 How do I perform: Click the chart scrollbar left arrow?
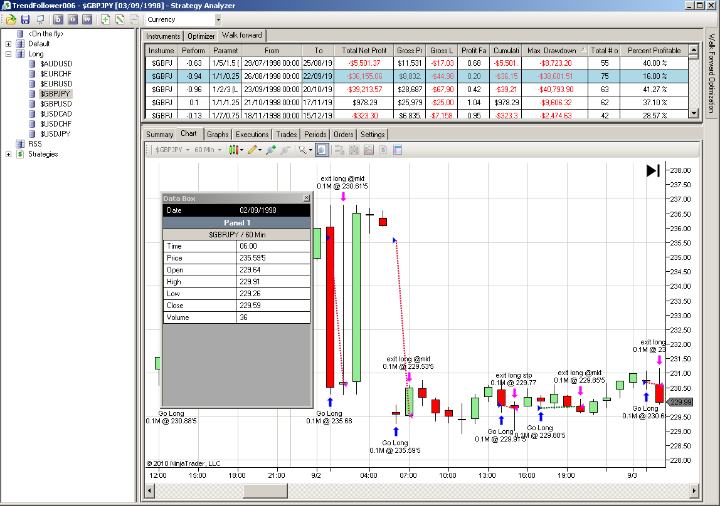click(x=150, y=491)
